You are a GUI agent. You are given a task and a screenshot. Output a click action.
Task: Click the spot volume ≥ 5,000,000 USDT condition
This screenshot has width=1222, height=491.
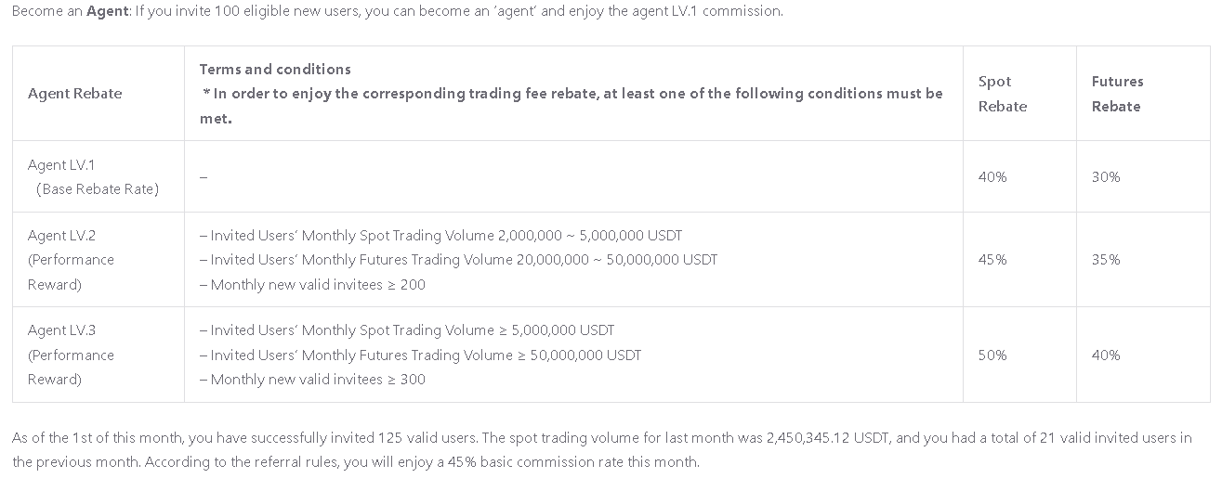407,330
